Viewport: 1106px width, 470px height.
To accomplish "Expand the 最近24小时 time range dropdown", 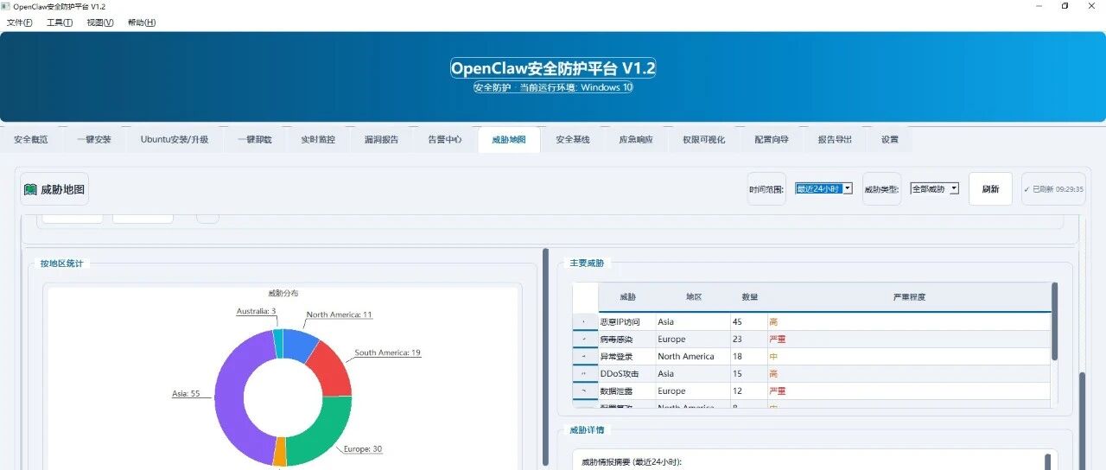I will point(823,188).
